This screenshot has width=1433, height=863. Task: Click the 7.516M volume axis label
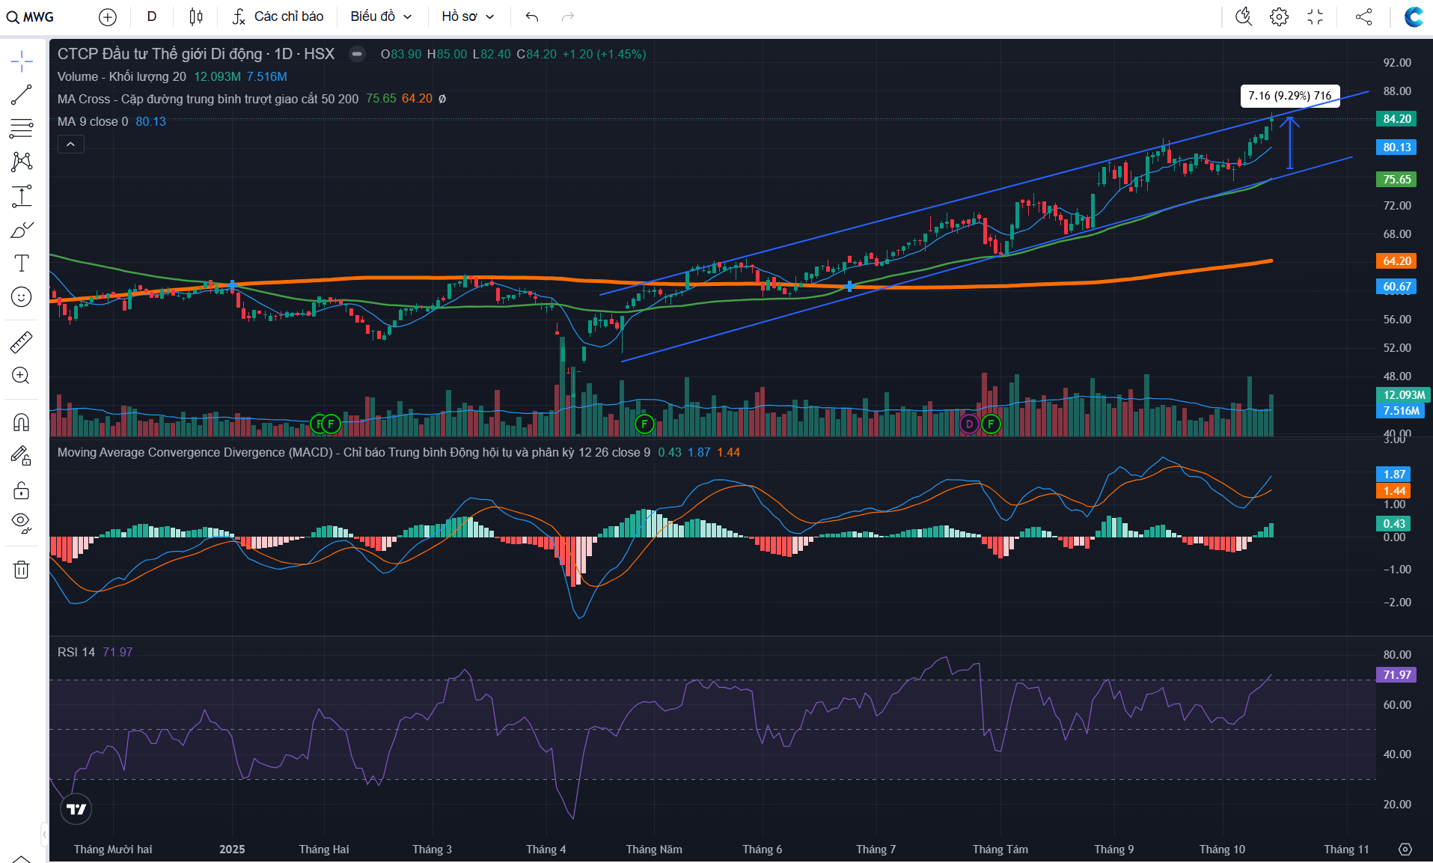pyautogui.click(x=1401, y=411)
